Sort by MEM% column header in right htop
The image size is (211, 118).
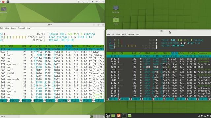tap(181, 53)
